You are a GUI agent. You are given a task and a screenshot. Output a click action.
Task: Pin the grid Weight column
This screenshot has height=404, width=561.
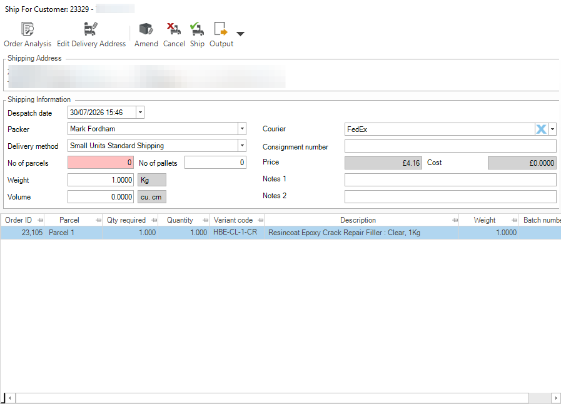[514, 220]
